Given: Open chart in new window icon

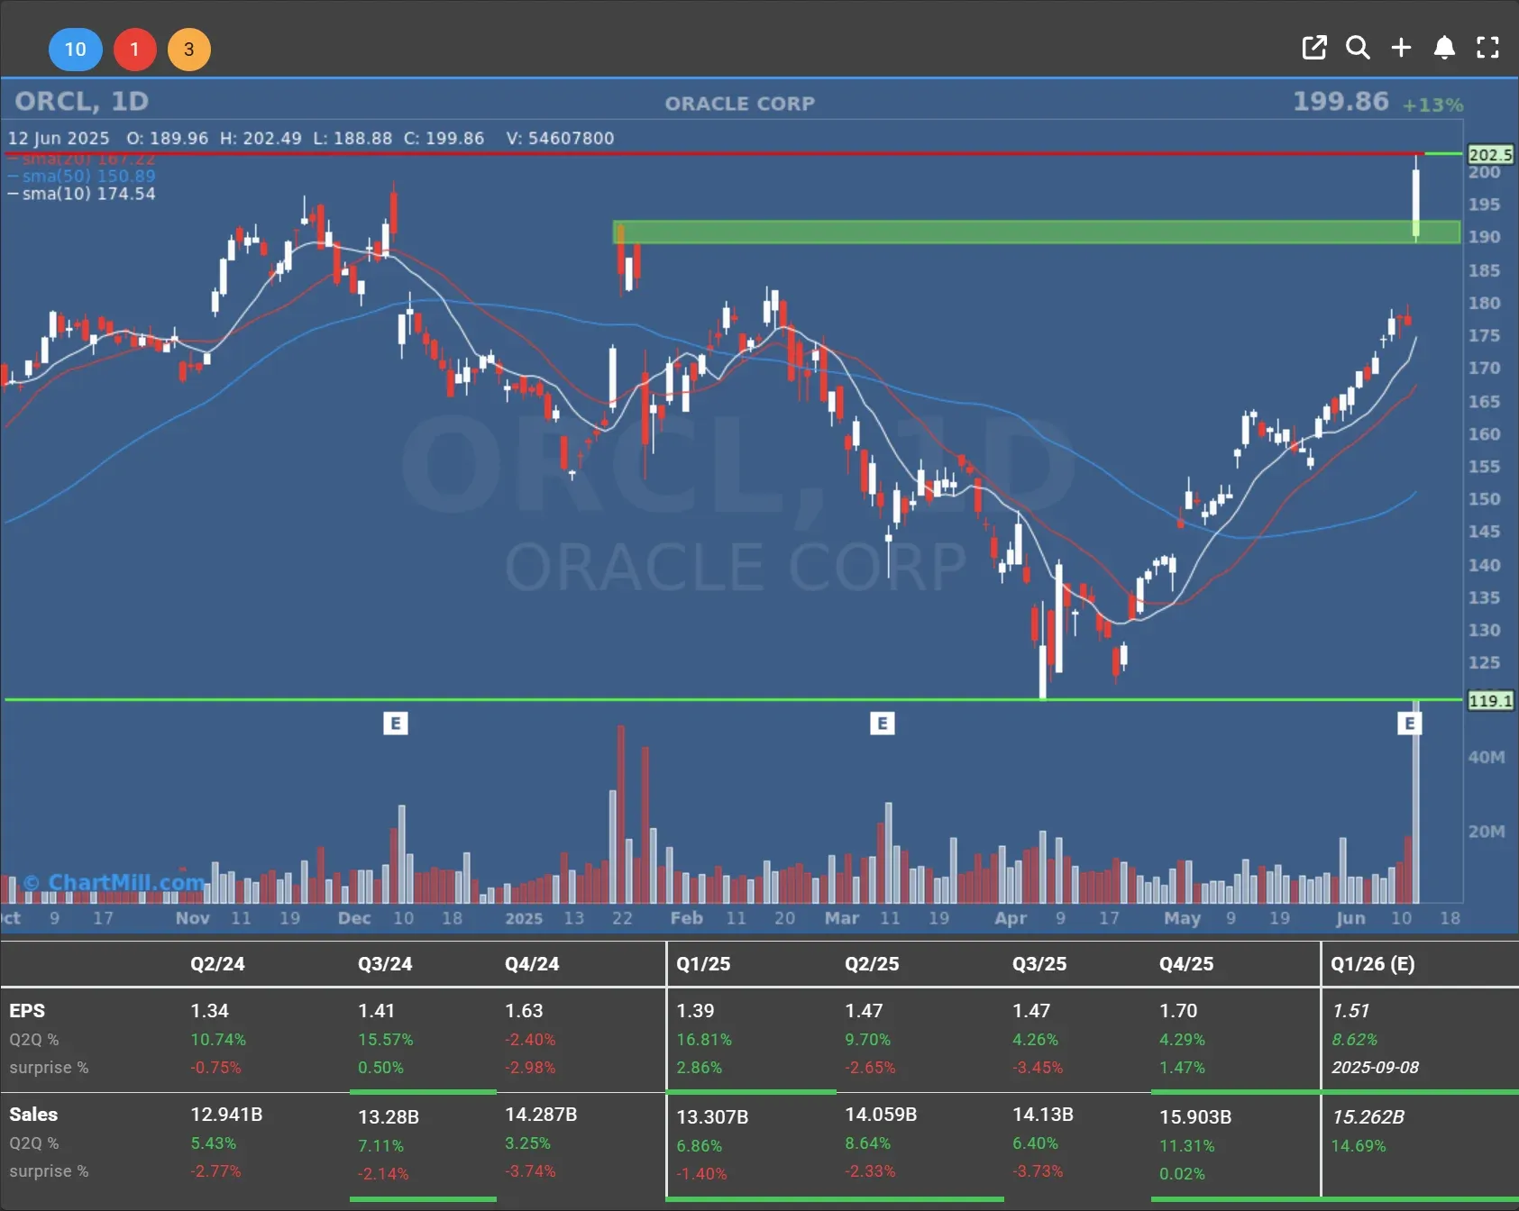Looking at the screenshot, I should 1314,48.
